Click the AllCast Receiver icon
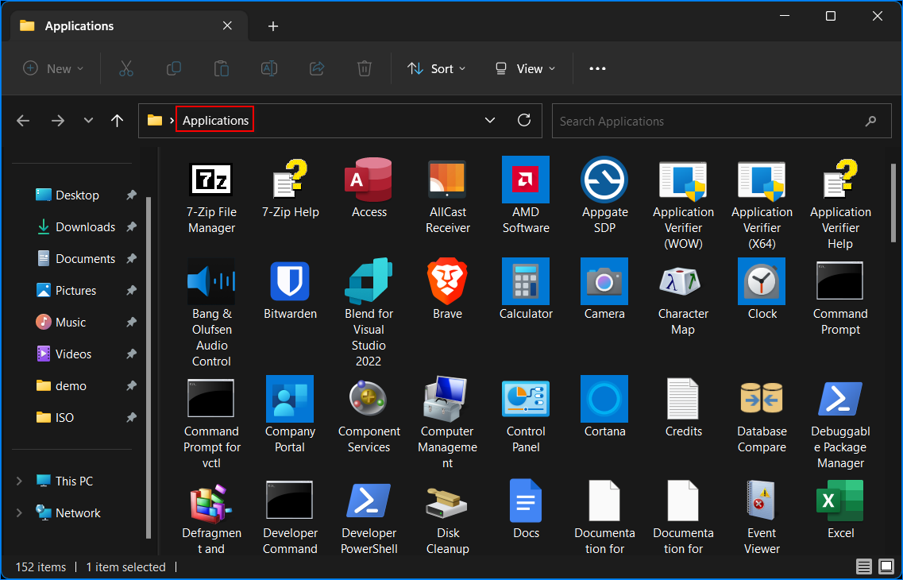Image resolution: width=903 pixels, height=580 pixels. click(447, 179)
